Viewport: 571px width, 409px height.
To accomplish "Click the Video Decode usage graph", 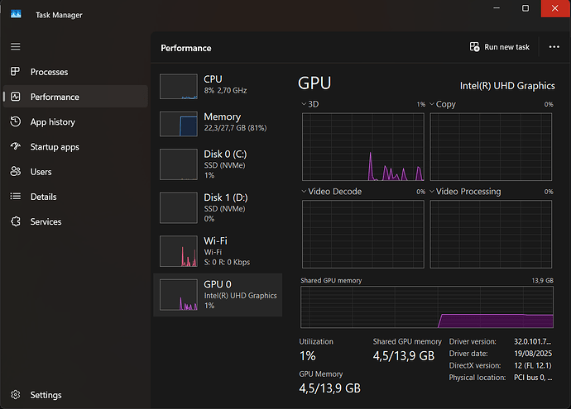I will tap(363, 234).
